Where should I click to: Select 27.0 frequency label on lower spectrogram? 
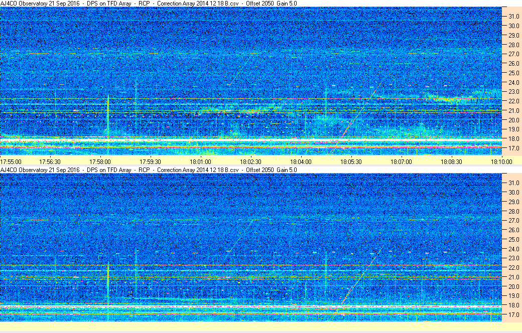click(512, 221)
